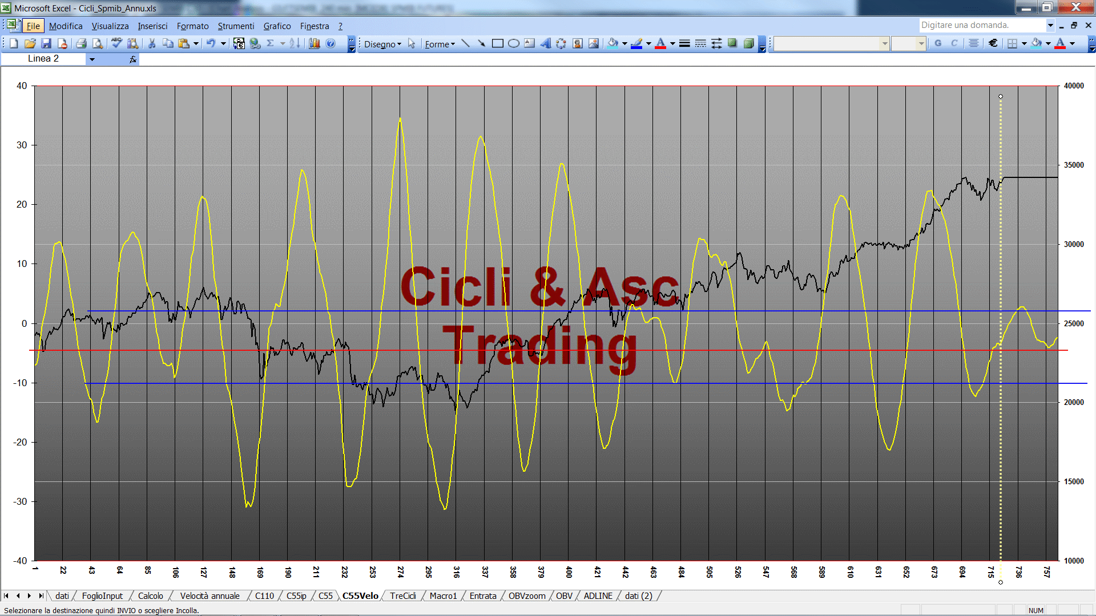
Task: Open the AutoSum functions dropdown arrow
Action: [283, 43]
